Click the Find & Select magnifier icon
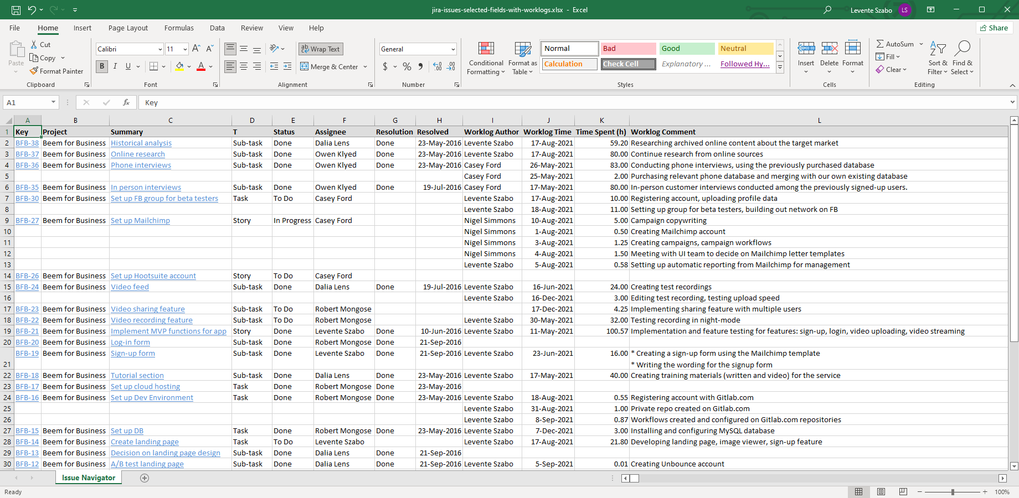1019x498 pixels. pos(963,49)
